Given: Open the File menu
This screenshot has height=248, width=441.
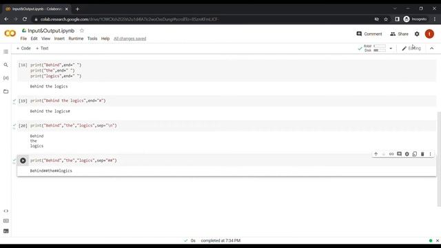Looking at the screenshot, I should pos(23,39).
